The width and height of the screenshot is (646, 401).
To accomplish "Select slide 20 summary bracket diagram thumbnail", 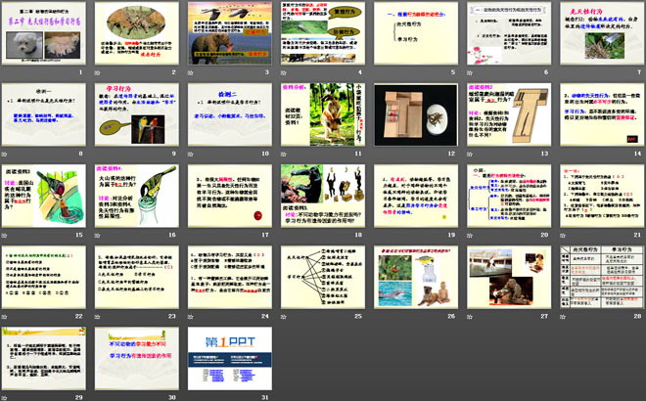I will coord(509,196).
